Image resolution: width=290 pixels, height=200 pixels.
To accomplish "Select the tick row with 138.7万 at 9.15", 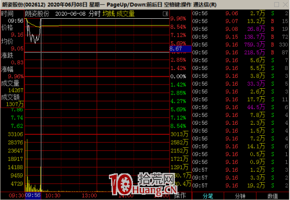I will [x=240, y=37].
